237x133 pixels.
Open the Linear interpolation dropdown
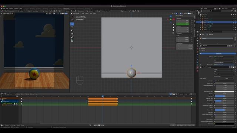224,69
